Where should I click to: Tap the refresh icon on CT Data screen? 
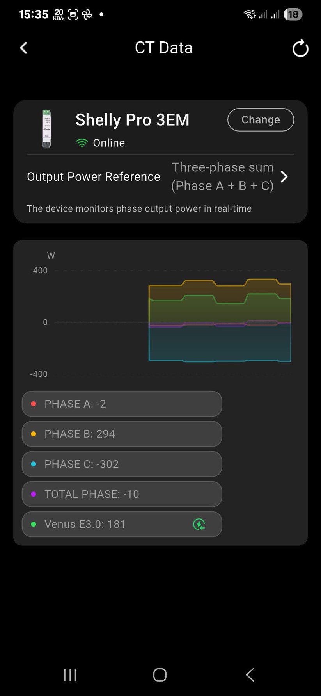300,48
